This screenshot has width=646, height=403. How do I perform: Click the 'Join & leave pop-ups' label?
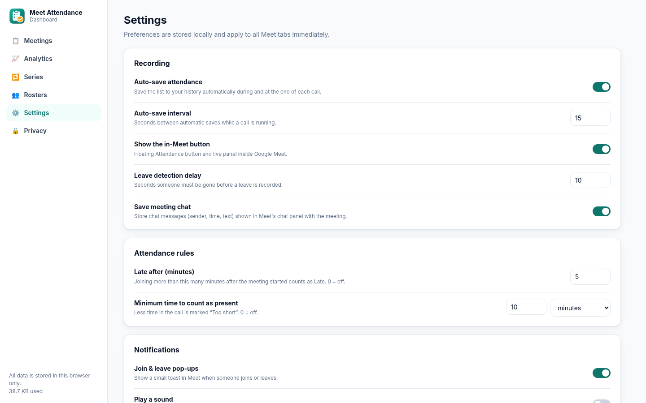click(x=166, y=369)
